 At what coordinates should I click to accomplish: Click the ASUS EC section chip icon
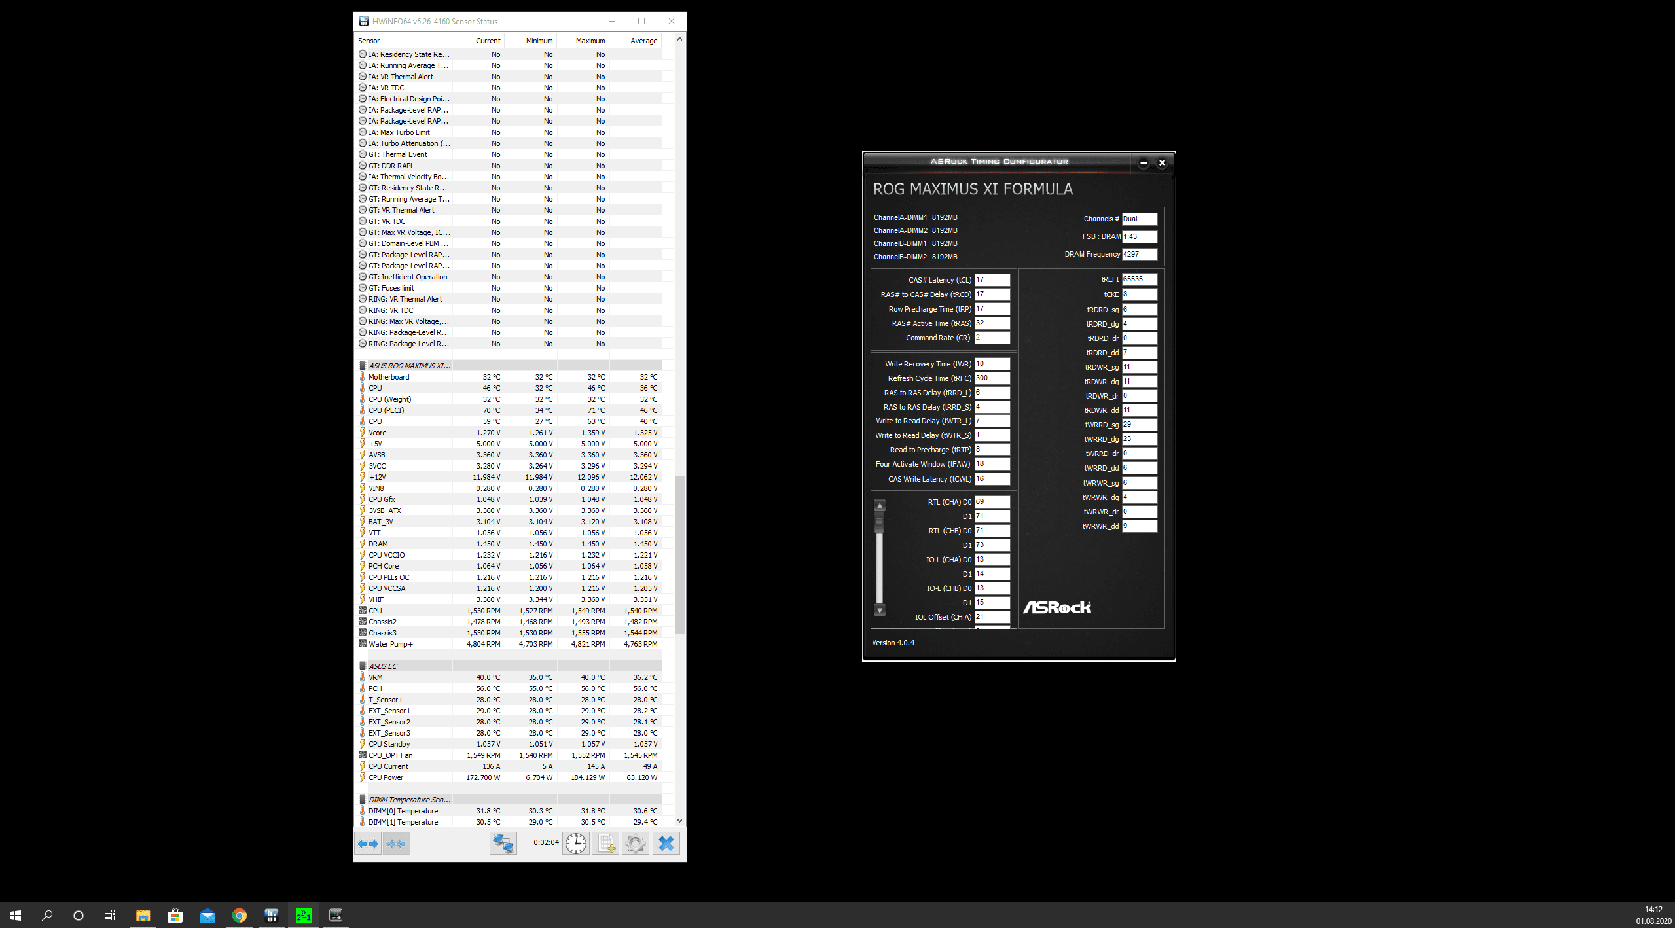363,666
